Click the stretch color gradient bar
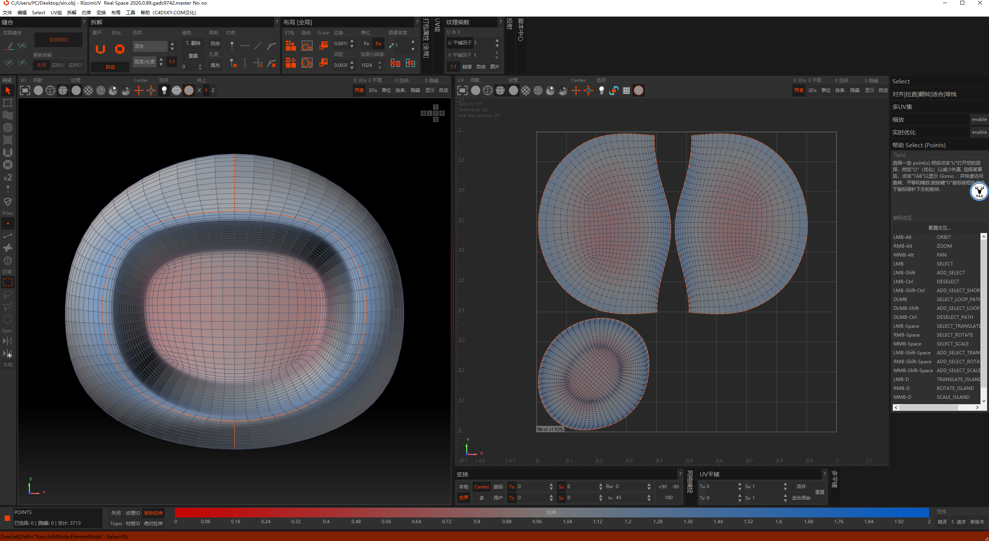 click(552, 512)
